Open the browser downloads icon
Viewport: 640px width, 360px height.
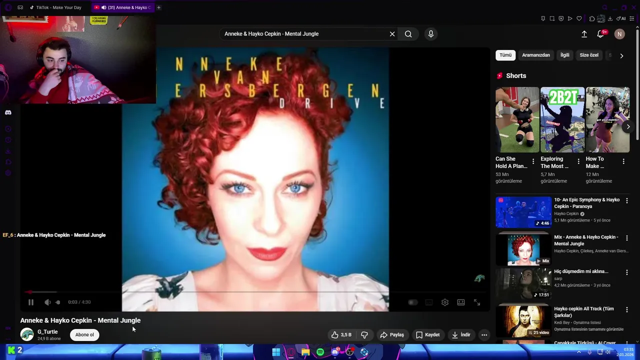(x=610, y=18)
